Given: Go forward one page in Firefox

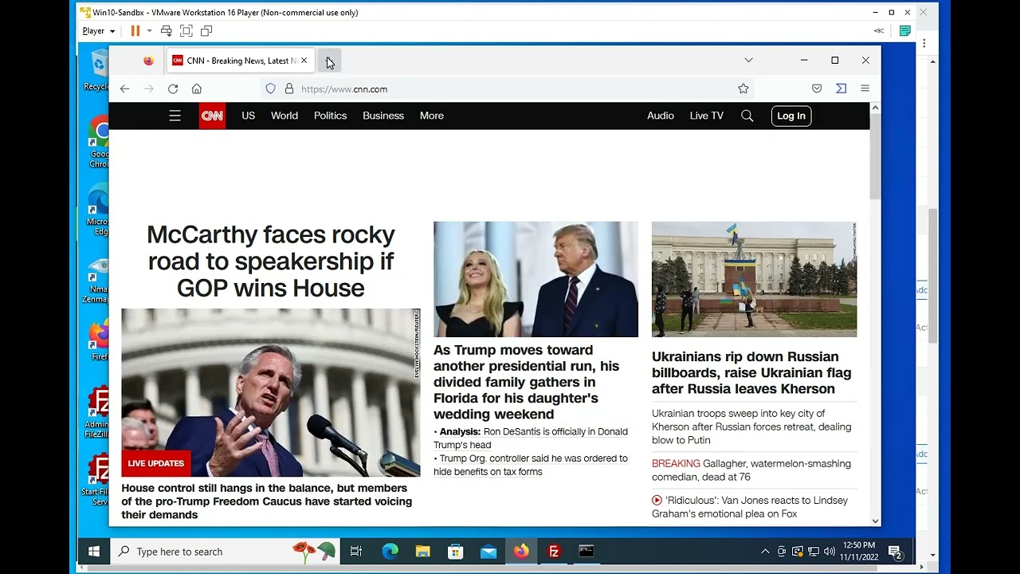Looking at the screenshot, I should coord(149,88).
